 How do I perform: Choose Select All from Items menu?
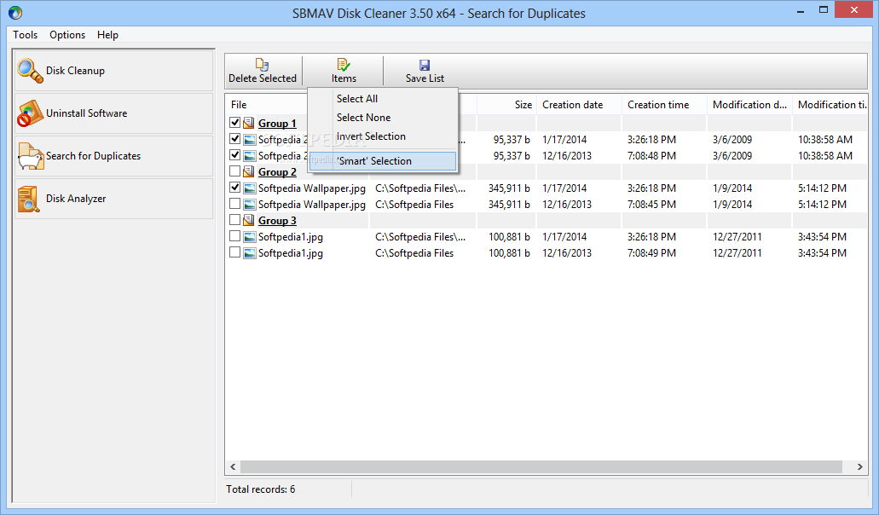pos(383,99)
